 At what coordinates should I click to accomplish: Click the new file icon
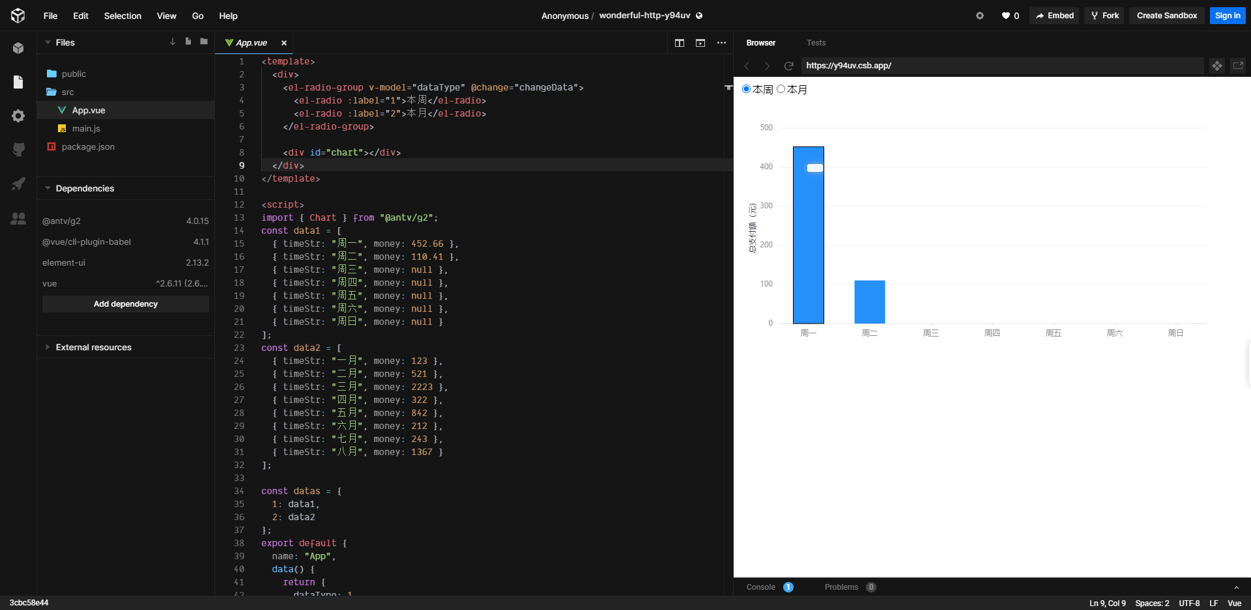click(x=188, y=42)
